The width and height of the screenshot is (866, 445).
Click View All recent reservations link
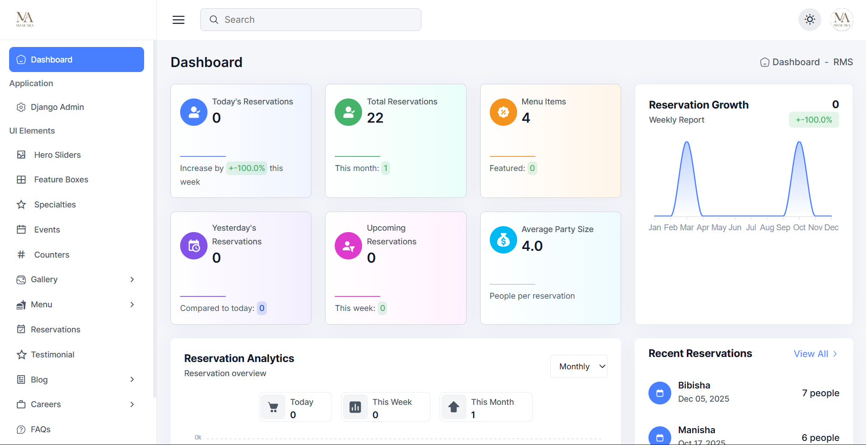point(815,354)
